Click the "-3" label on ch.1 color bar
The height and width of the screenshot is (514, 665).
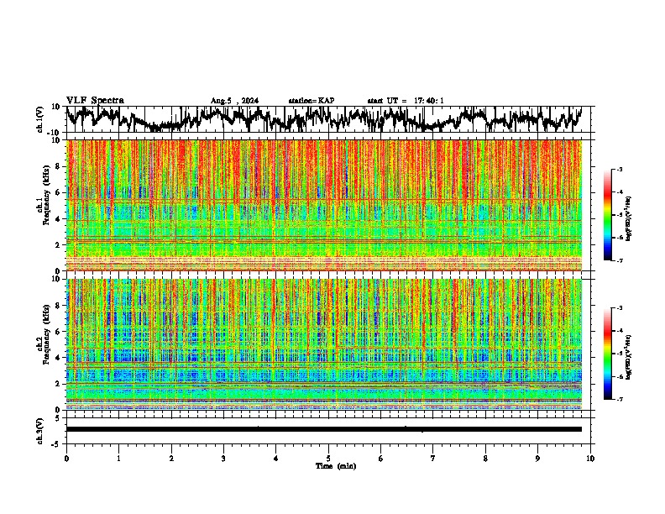(x=619, y=169)
